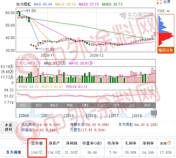Screen dimensions: 176x158
Task: Select the 市盈率(动) column header
Action: pyautogui.click(x=92, y=143)
